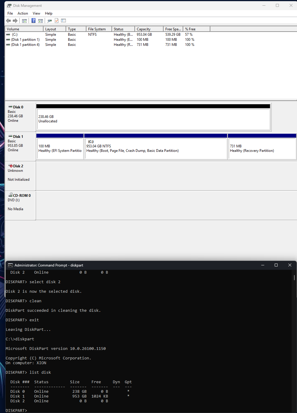297x413 pixels.
Task: Select the 100 MB EFI System Partition block
Action: [60, 149]
